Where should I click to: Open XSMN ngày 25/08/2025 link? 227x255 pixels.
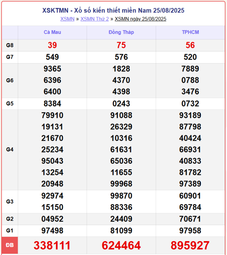[141, 19]
